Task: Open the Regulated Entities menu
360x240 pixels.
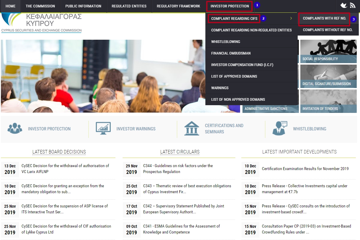Action: click(x=129, y=6)
